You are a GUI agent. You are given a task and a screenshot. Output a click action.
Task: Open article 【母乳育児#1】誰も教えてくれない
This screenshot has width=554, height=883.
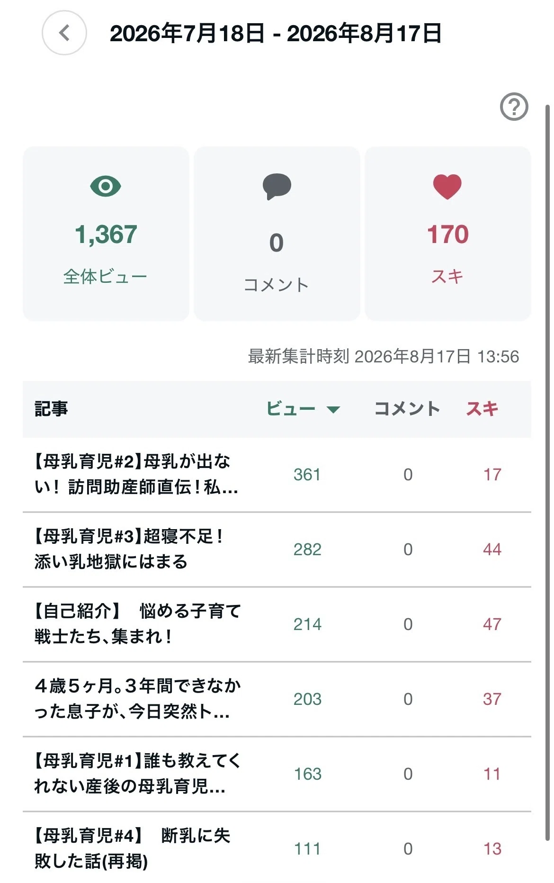click(x=277, y=774)
